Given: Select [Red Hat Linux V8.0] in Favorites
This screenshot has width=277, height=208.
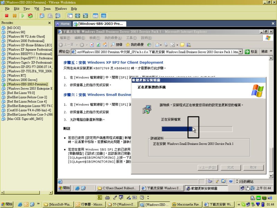Looking at the screenshot, I should [21, 93].
